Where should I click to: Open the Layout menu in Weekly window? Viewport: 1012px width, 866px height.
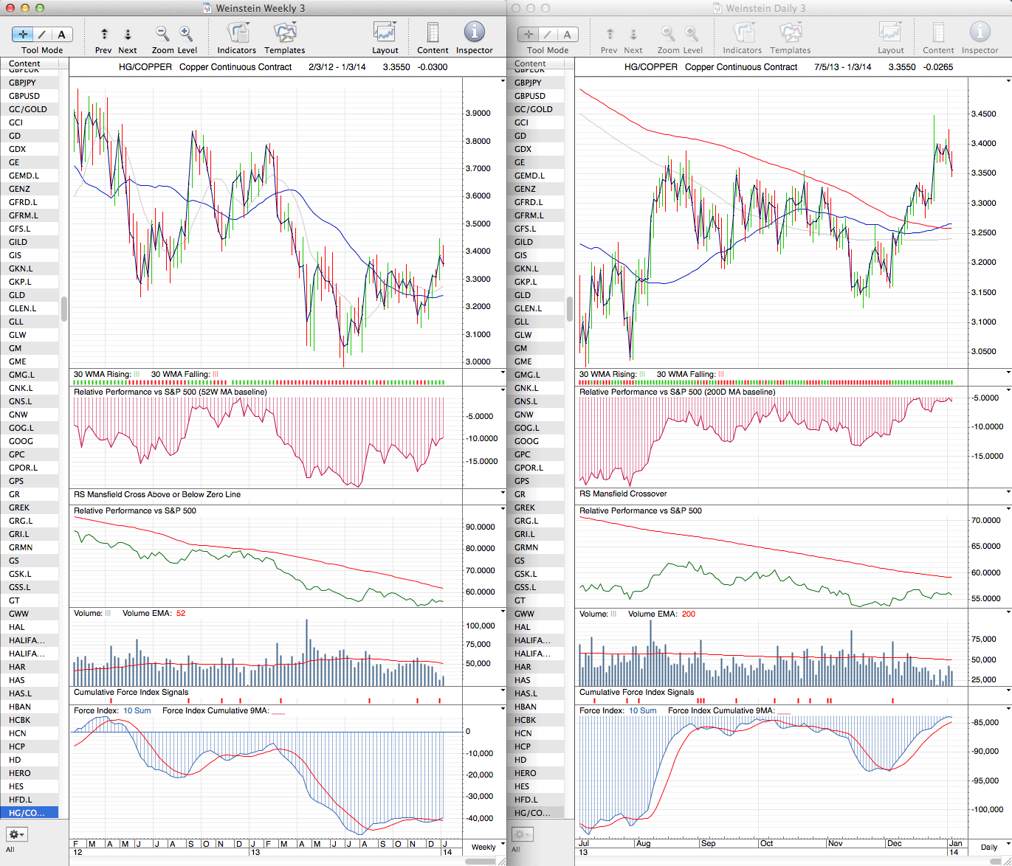(385, 34)
